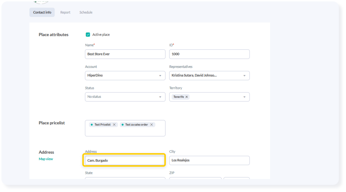Select the Contact info tab
346x192 pixels.
point(42,12)
